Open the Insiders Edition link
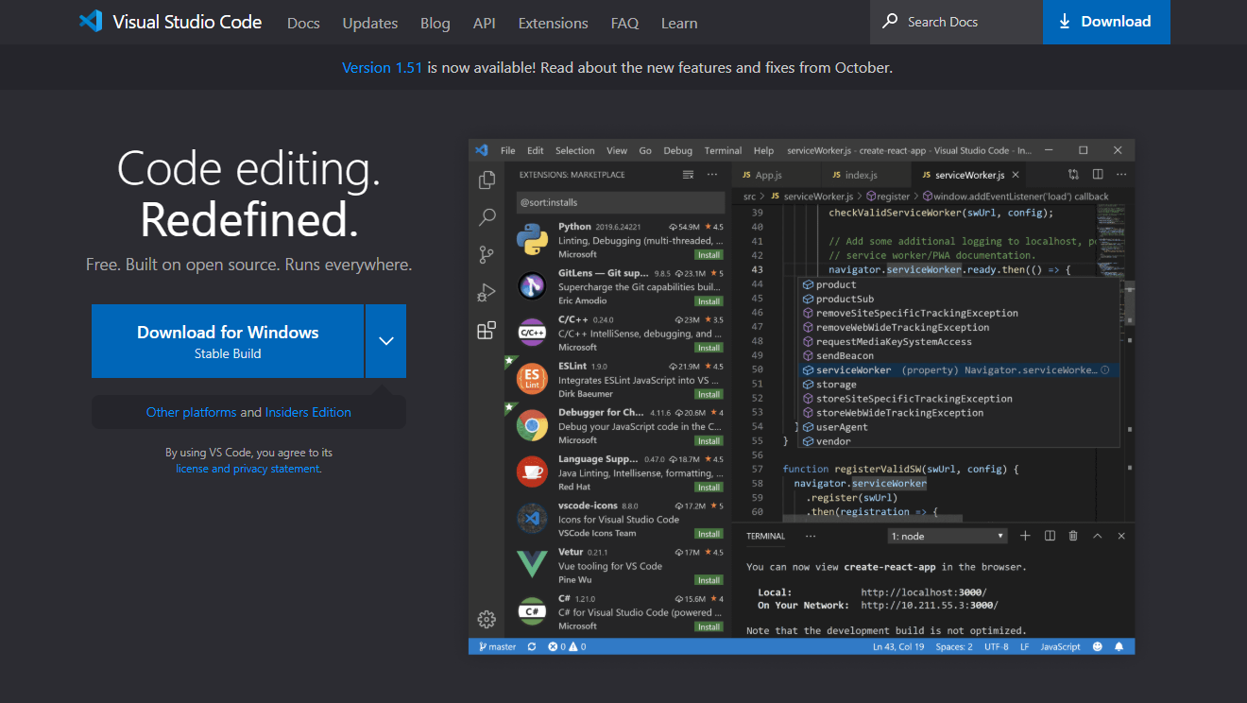 pyautogui.click(x=308, y=412)
